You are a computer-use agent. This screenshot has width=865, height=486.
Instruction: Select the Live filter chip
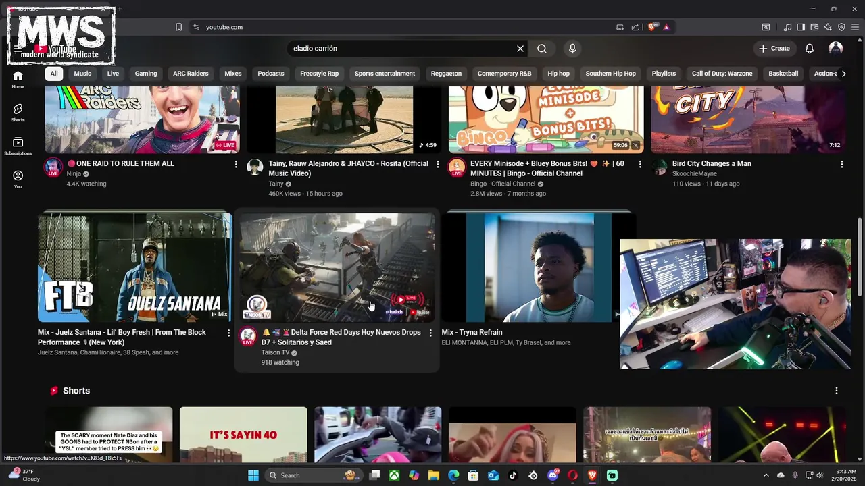pos(113,74)
